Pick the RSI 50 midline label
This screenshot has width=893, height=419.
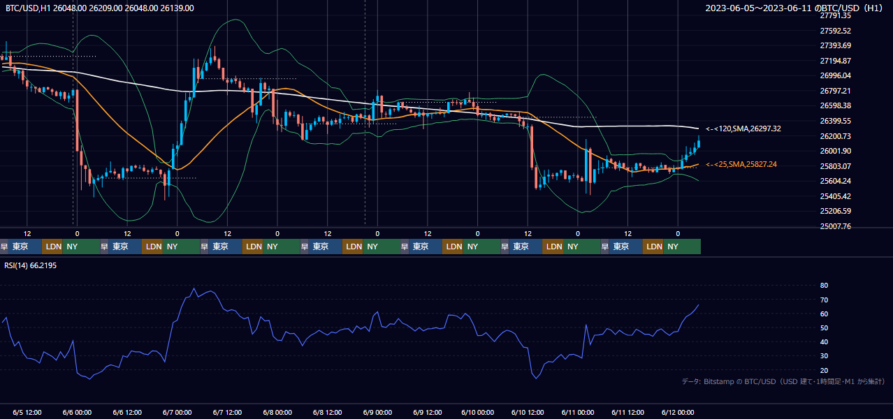(x=824, y=328)
